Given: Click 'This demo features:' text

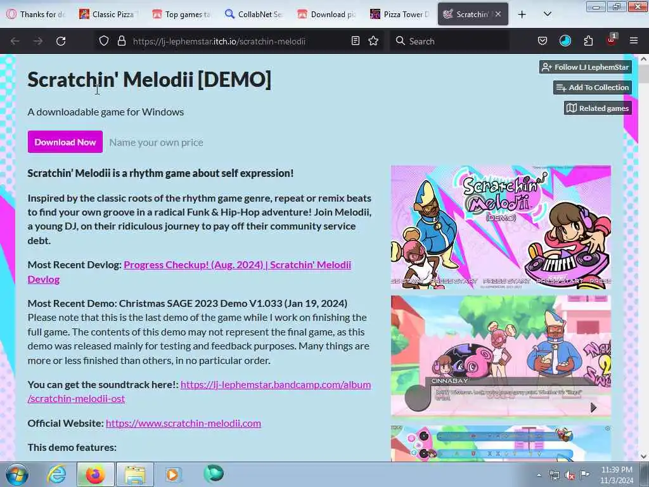Looking at the screenshot, I should (x=72, y=447).
